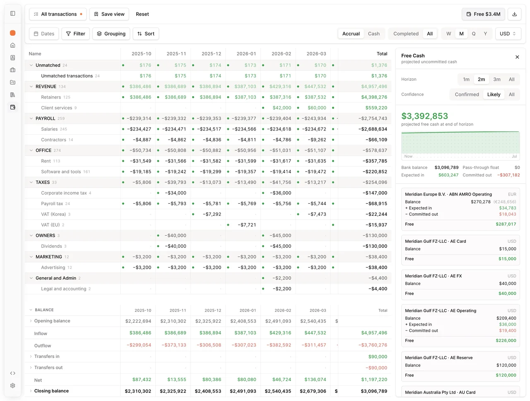Open the Sort options
Viewport: 530px width, 401px height.
[146, 34]
